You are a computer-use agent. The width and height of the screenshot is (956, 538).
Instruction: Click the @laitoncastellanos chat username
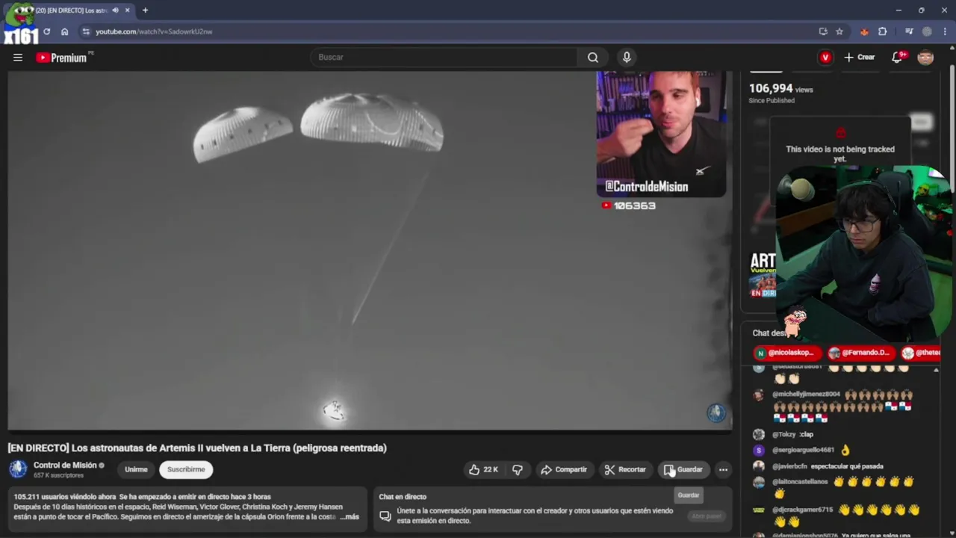pos(800,482)
